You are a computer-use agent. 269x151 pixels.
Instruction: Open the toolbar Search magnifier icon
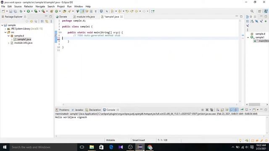[252, 11]
